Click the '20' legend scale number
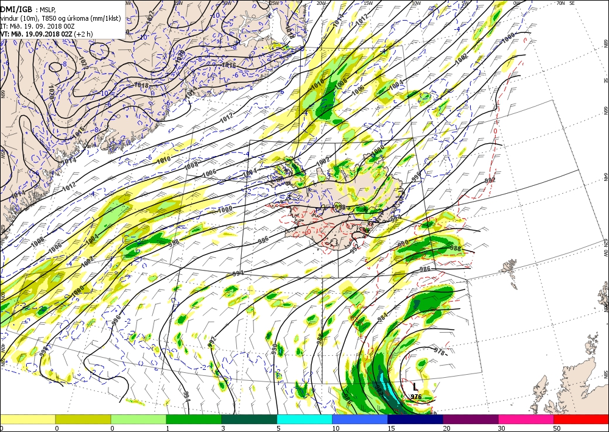Image resolution: width=609 pixels, height=432 pixels. 446,428
